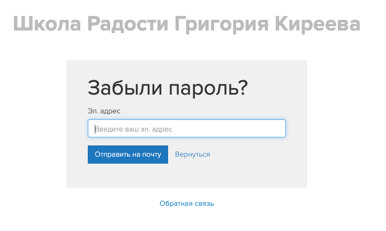Image resolution: width=386 pixels, height=231 pixels.
Task: Click the email address input field
Action: (186, 128)
